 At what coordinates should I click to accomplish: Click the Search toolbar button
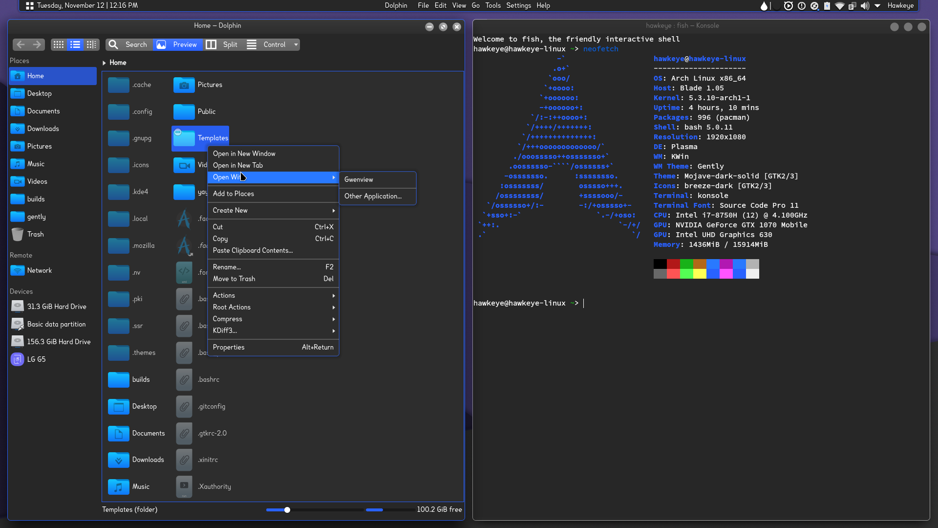click(128, 44)
